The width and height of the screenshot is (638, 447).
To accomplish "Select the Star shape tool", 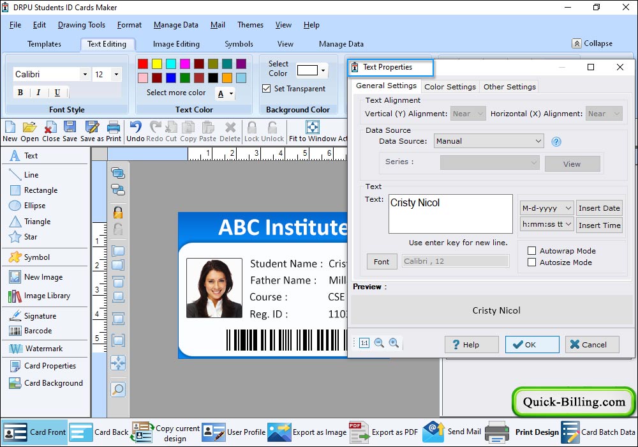I will point(24,237).
